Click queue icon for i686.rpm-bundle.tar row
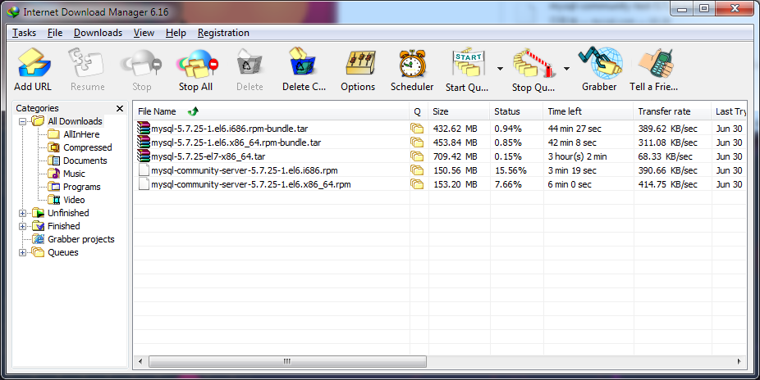This screenshot has width=760, height=380. tap(417, 128)
